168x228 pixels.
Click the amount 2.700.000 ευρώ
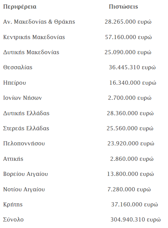point(130,98)
